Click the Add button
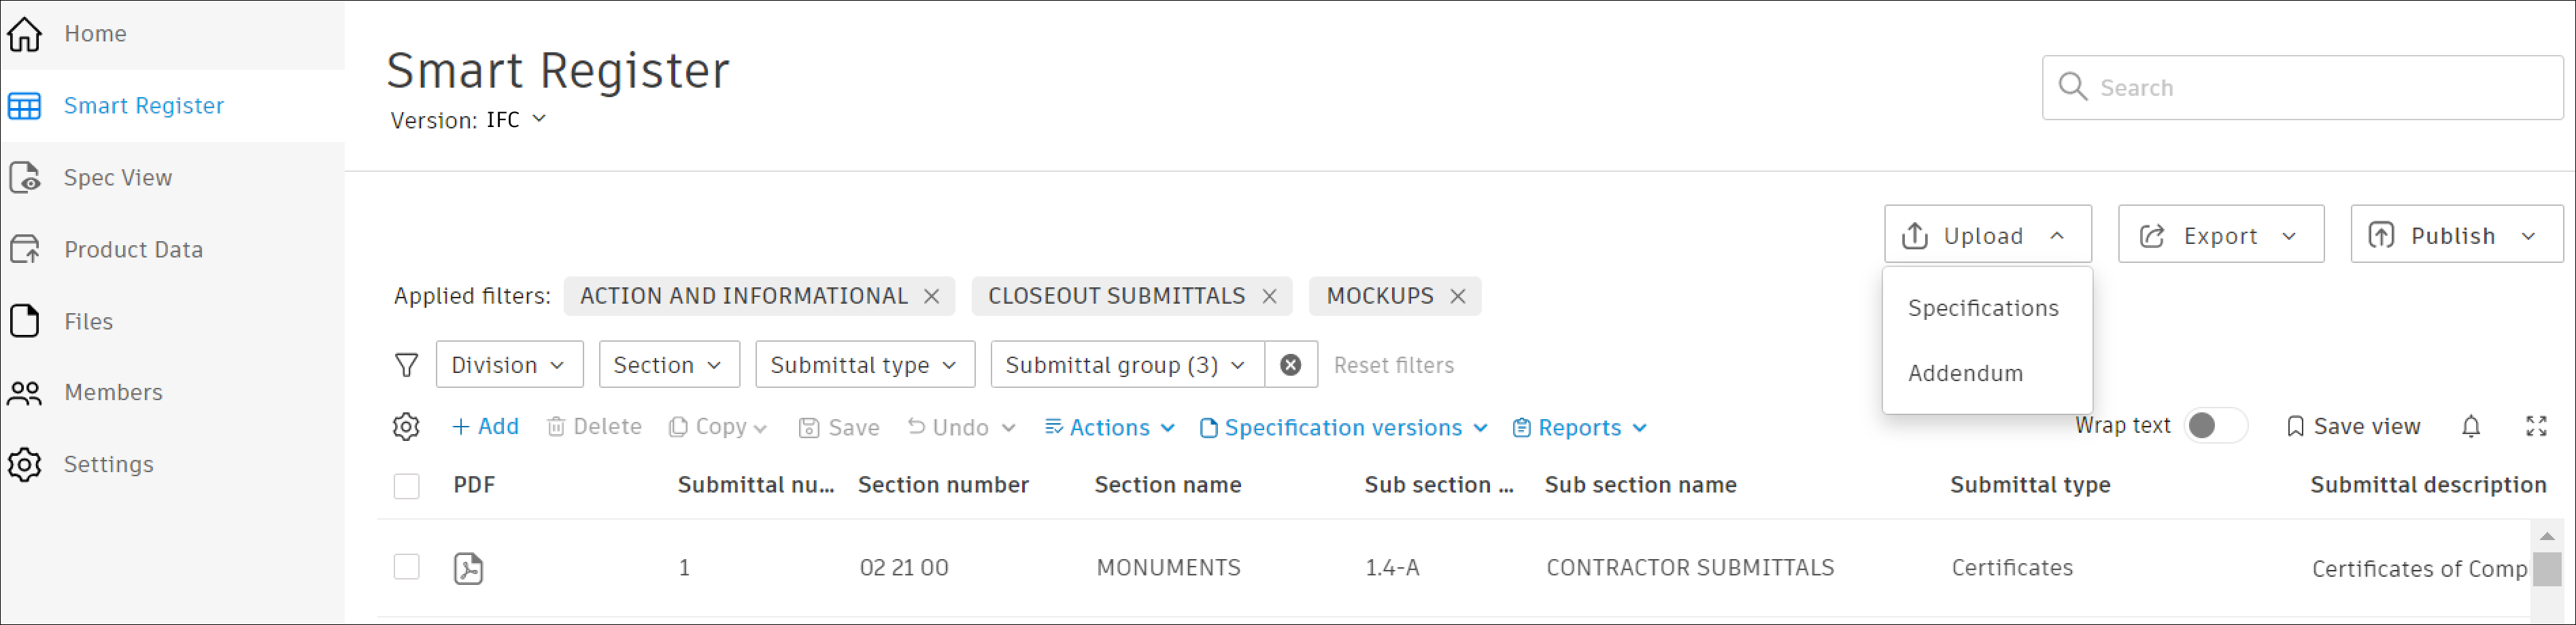The width and height of the screenshot is (2576, 625). coord(485,427)
